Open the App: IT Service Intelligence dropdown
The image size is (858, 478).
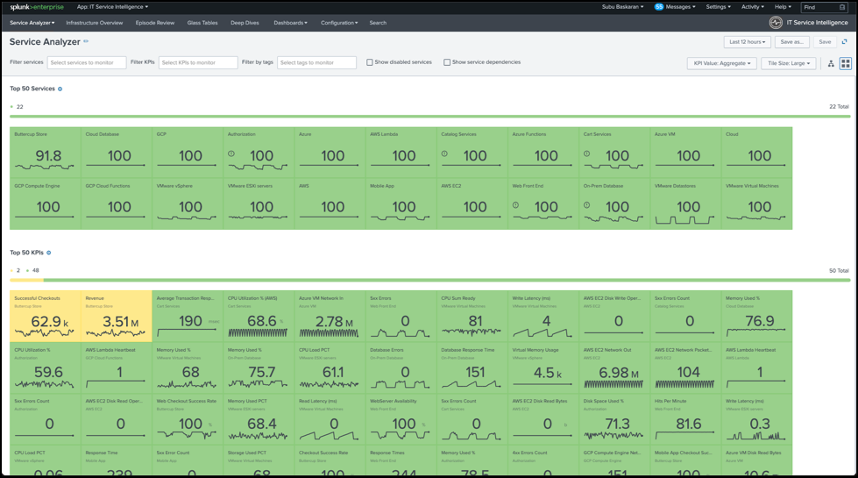click(x=112, y=7)
